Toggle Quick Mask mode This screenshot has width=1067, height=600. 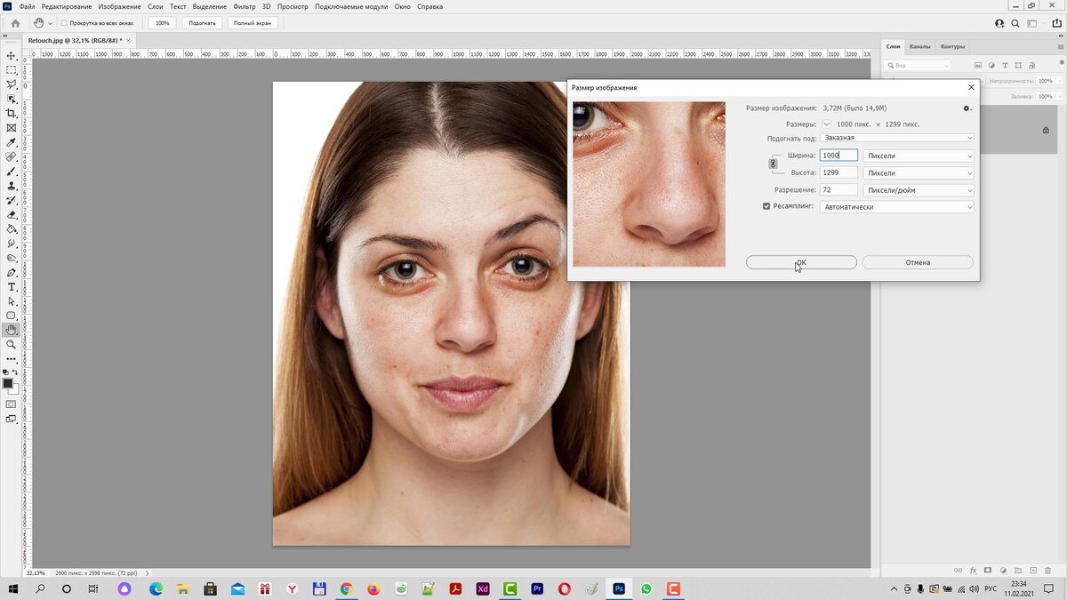pos(12,404)
